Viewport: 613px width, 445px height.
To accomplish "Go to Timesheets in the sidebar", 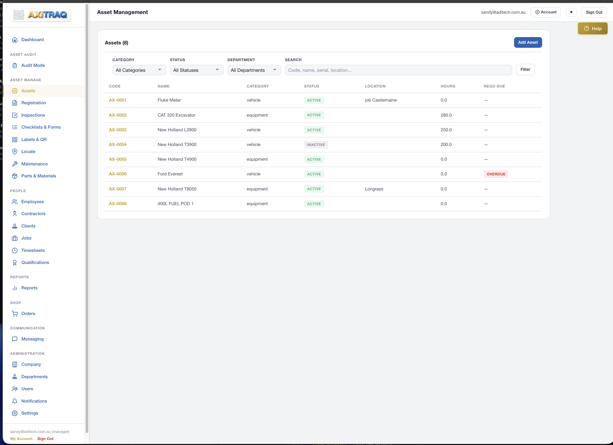I will [33, 251].
